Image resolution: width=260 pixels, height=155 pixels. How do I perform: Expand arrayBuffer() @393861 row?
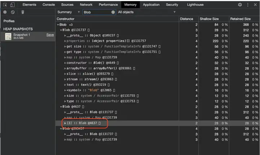coord(65,68)
